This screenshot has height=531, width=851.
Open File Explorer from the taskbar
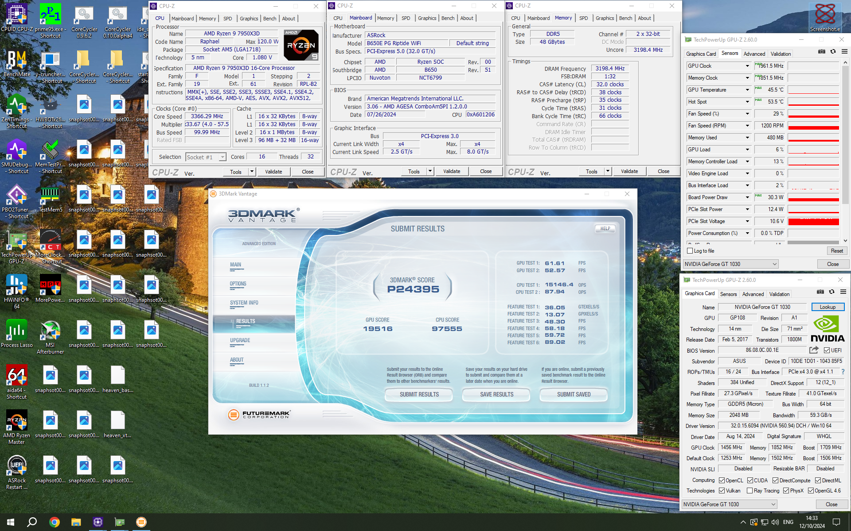tap(76, 522)
